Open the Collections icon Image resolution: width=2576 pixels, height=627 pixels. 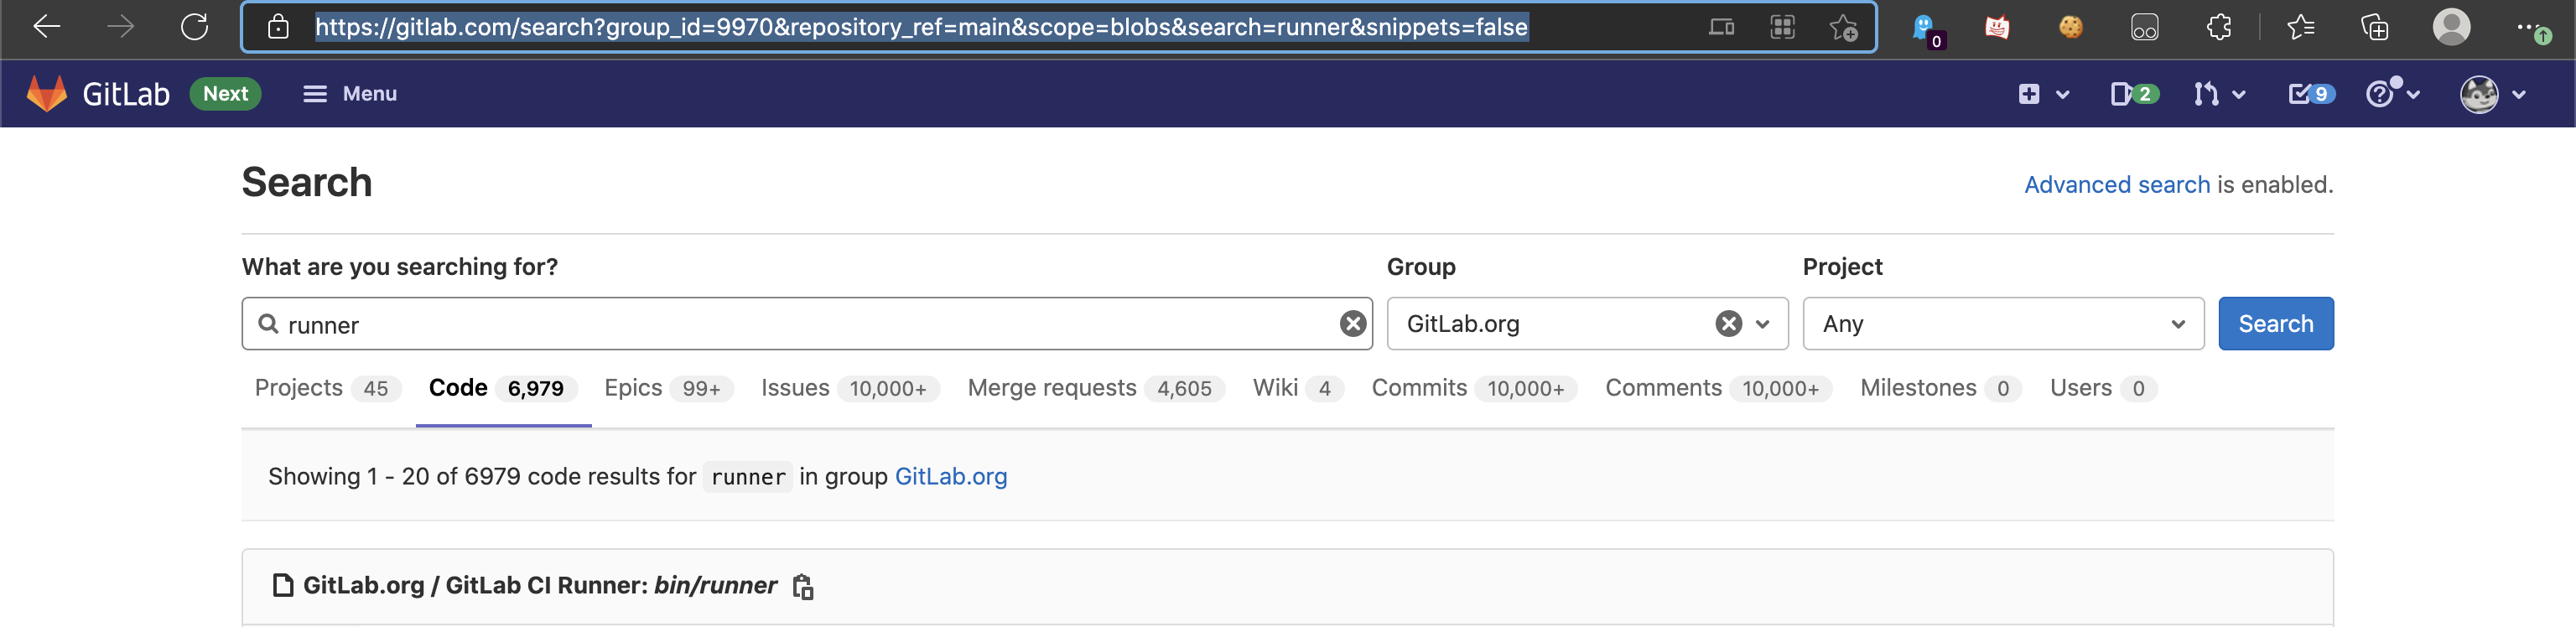tap(2374, 27)
